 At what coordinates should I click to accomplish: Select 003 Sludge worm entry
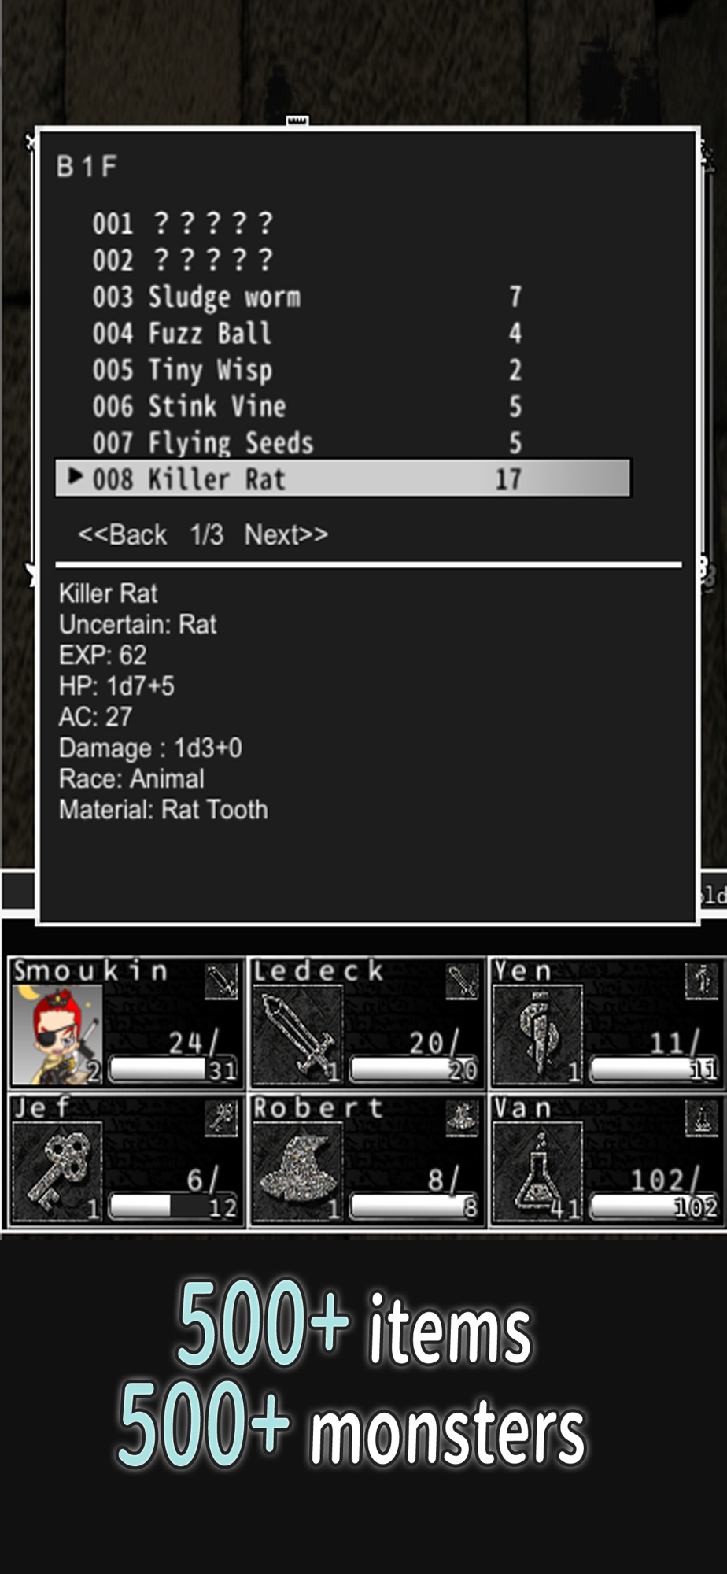pos(307,297)
